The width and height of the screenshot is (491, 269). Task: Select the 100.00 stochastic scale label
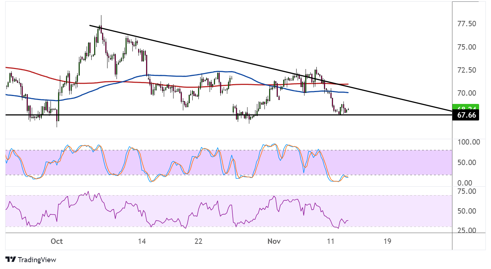(468, 142)
